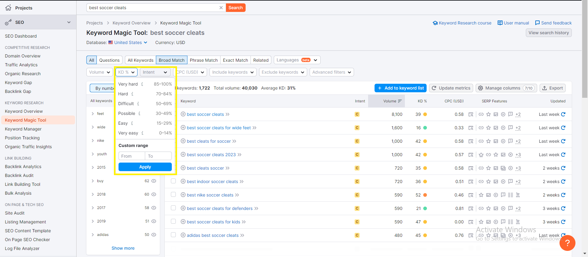Click Add to keyword list button
This screenshot has height=257, width=588.
point(401,88)
